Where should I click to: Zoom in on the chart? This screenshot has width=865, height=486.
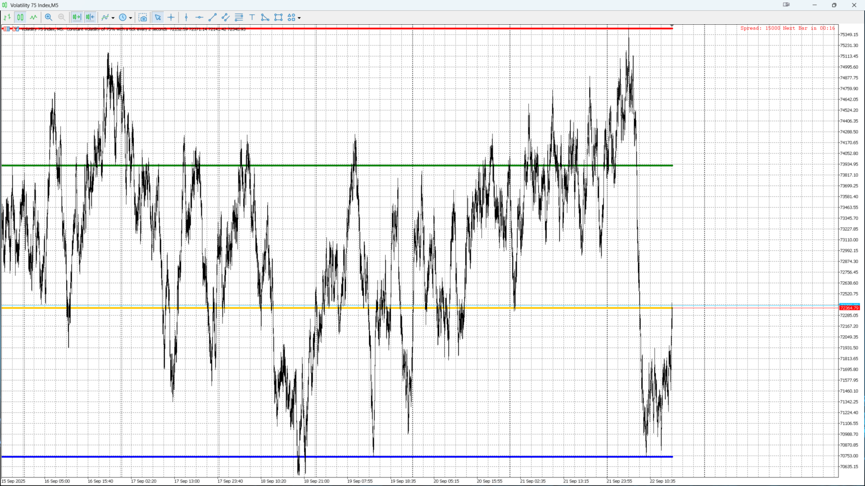49,18
